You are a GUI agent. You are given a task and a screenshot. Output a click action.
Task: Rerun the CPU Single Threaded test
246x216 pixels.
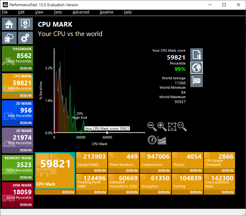coord(228,171)
